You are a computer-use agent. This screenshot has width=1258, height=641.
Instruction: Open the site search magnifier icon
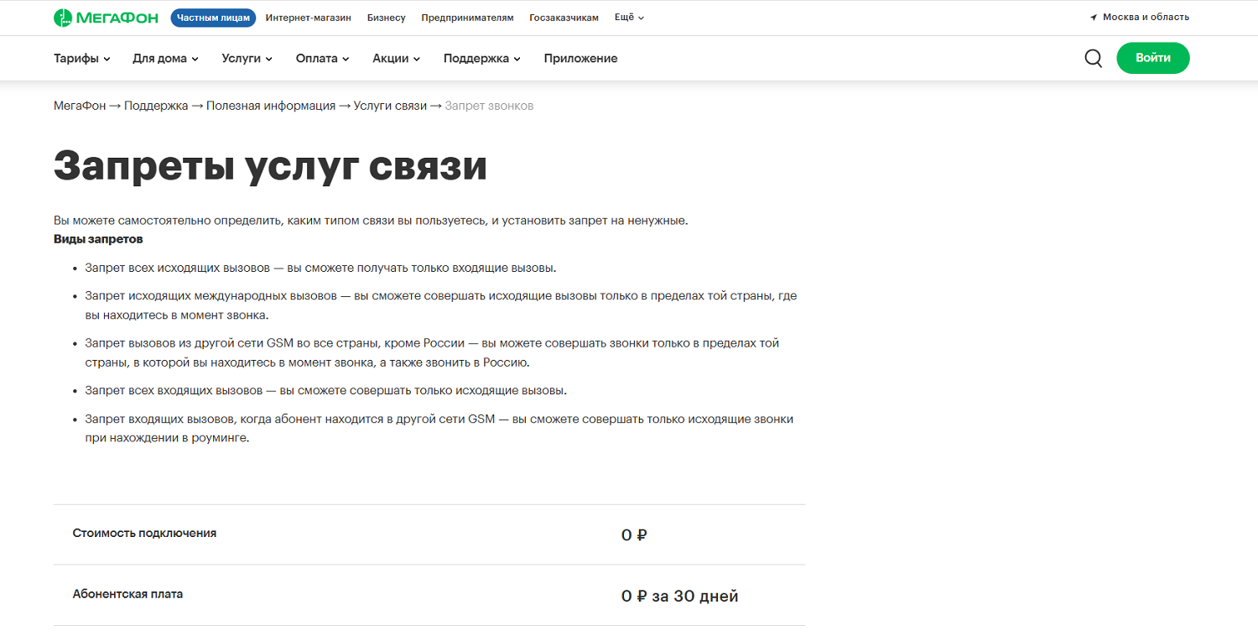click(x=1094, y=58)
